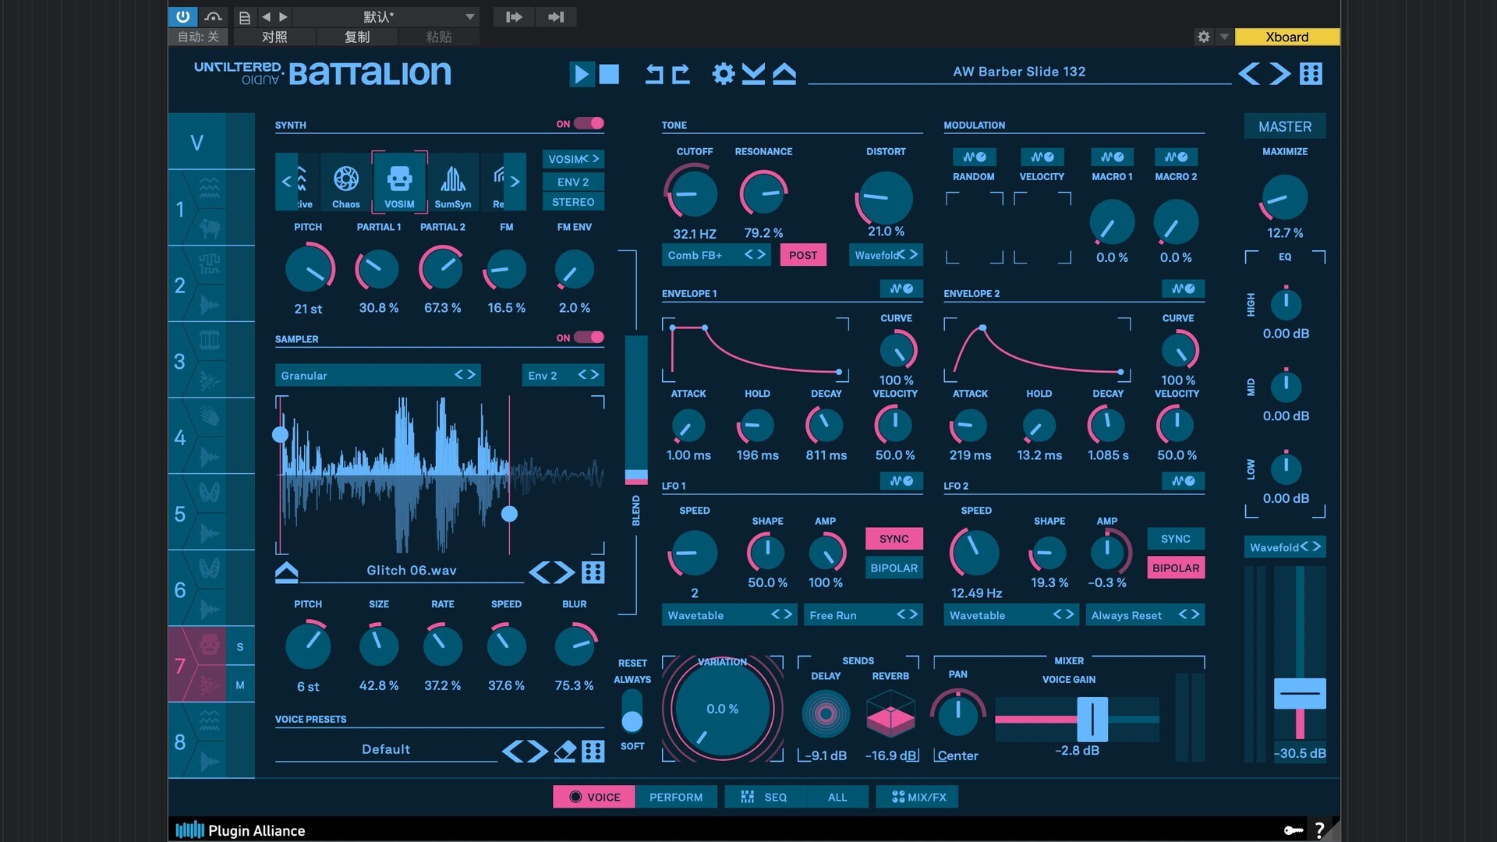Click the MASTER section button
Viewport: 1497px width, 842px height.
tap(1285, 126)
